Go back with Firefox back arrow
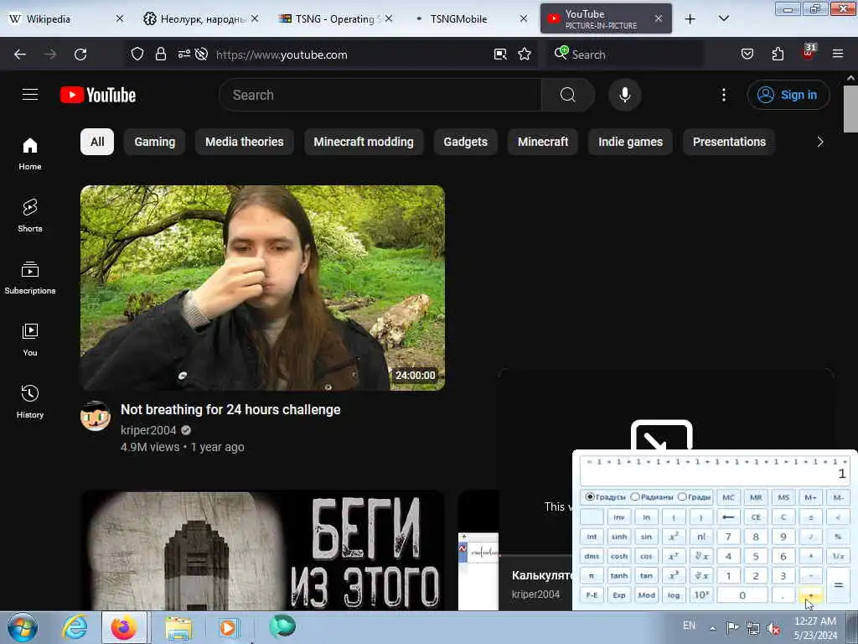 [20, 55]
